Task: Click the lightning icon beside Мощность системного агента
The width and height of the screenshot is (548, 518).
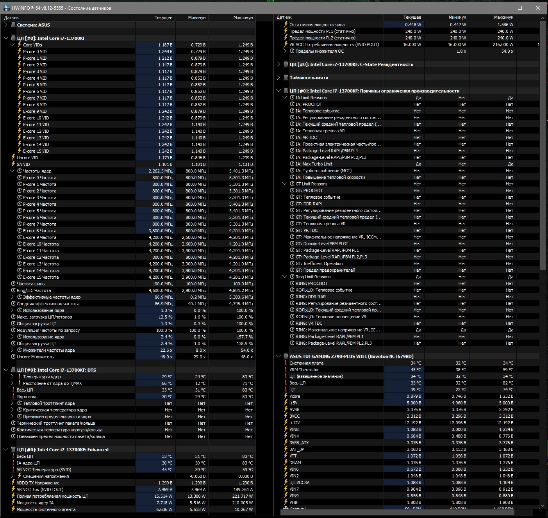Action: [x=13, y=509]
